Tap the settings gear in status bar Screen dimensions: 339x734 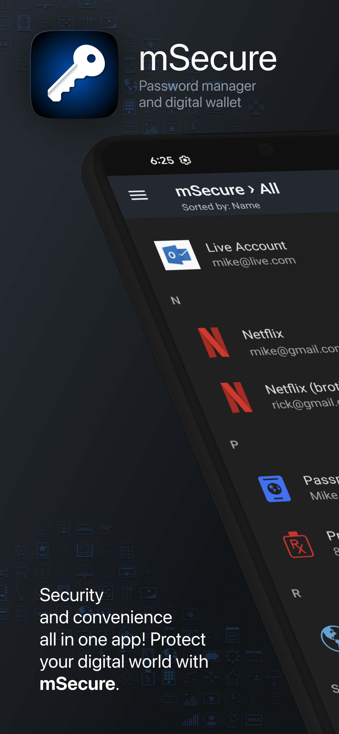tap(185, 160)
